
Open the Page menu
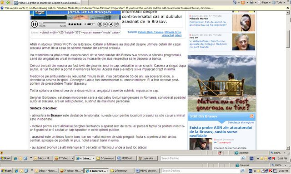click(265, 2)
